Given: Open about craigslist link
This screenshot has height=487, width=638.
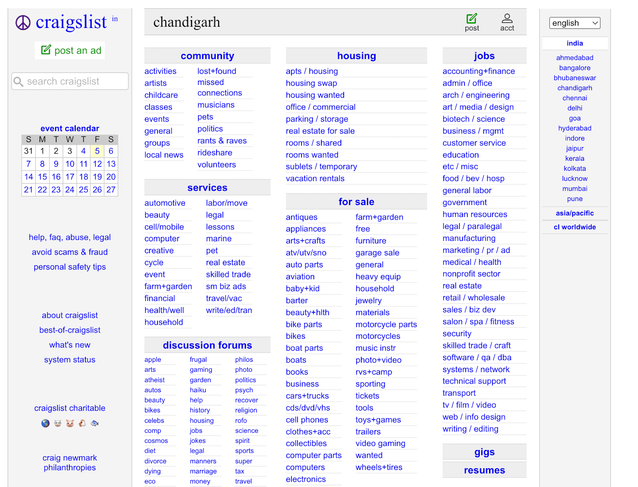Looking at the screenshot, I should pos(70,315).
